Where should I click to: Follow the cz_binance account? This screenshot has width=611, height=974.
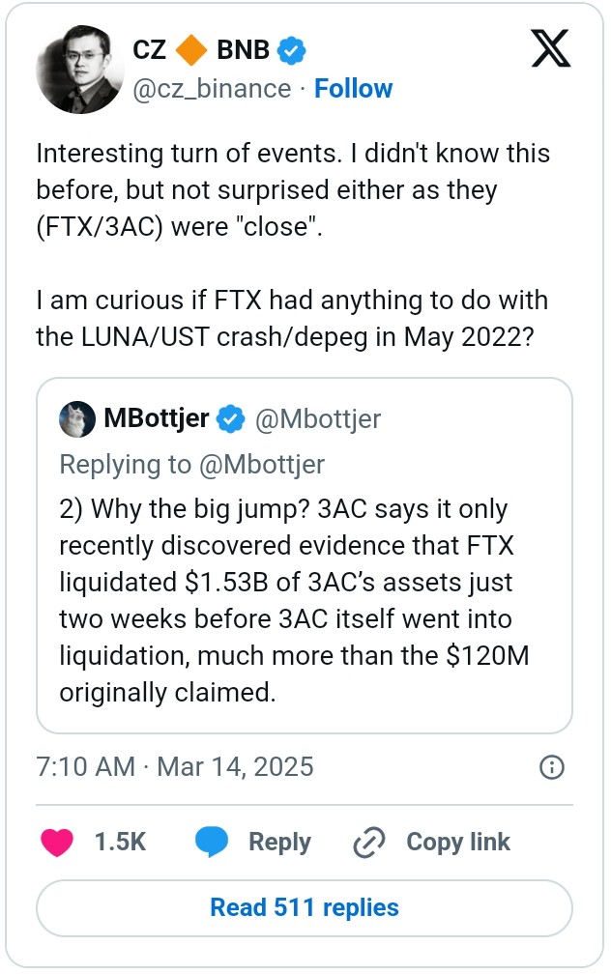coord(354,89)
